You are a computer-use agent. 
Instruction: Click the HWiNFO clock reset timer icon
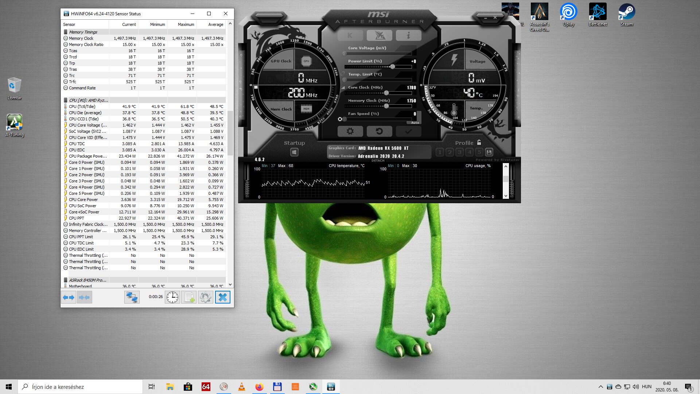[x=172, y=297]
